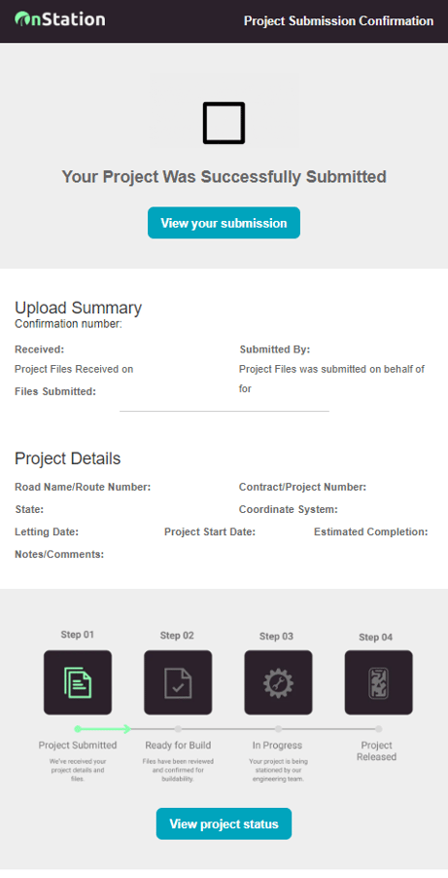Click the Step 01 label
Screen dimensions: 448x878
(77, 635)
